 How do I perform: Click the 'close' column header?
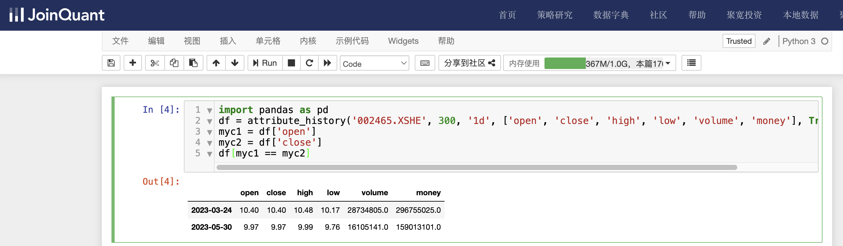(x=276, y=193)
